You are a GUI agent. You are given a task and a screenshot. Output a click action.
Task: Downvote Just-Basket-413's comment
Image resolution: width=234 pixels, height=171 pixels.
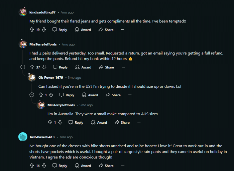pos(44,166)
